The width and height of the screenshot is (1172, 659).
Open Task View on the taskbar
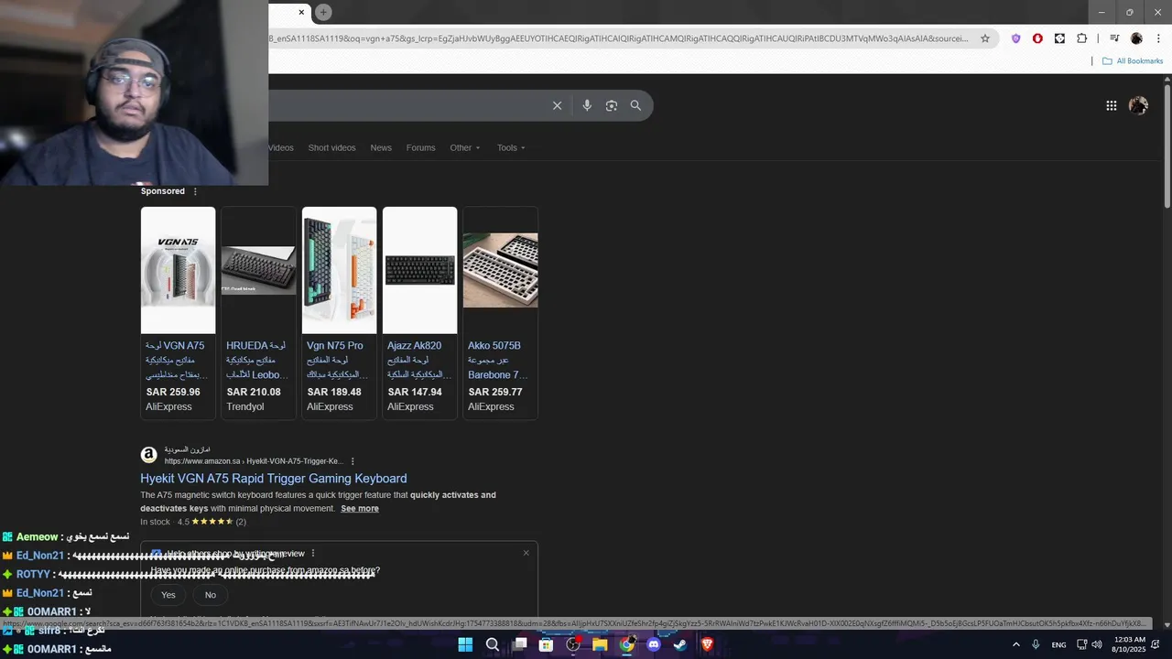(x=520, y=644)
